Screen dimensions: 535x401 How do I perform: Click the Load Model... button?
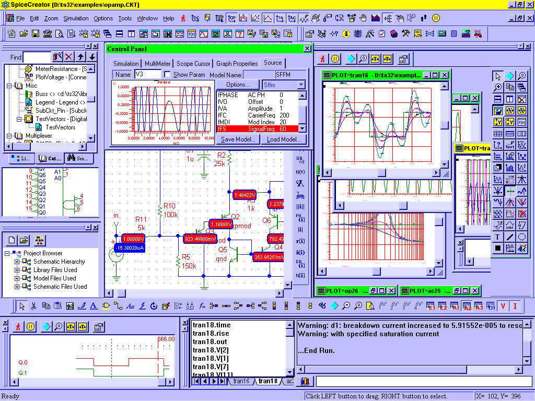[x=284, y=139]
